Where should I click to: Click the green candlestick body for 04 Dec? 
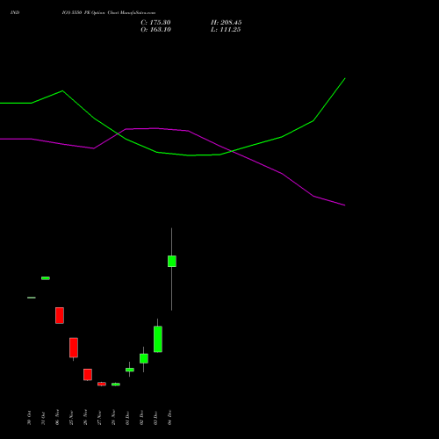point(172,261)
